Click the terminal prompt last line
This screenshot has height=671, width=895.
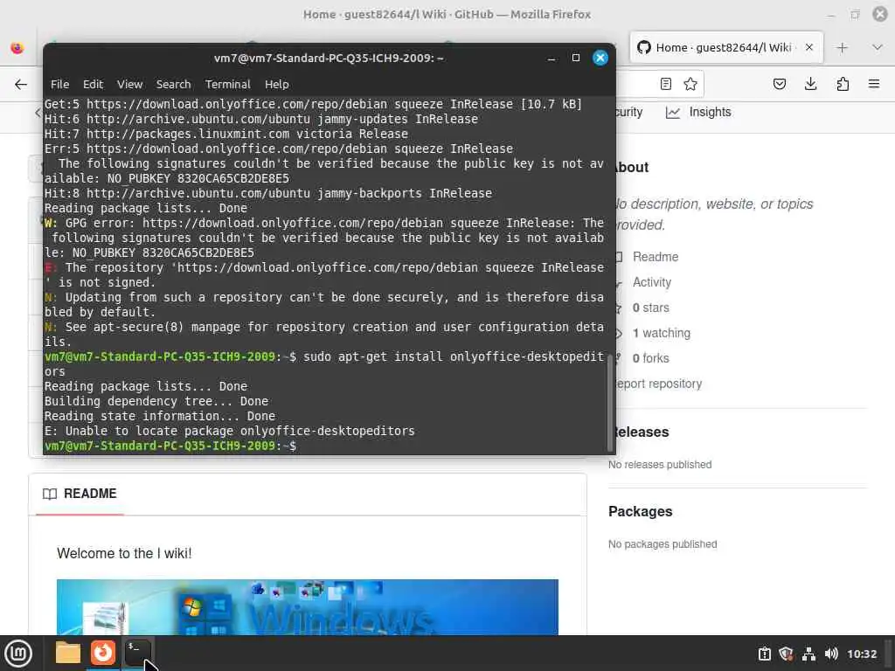[x=170, y=446]
